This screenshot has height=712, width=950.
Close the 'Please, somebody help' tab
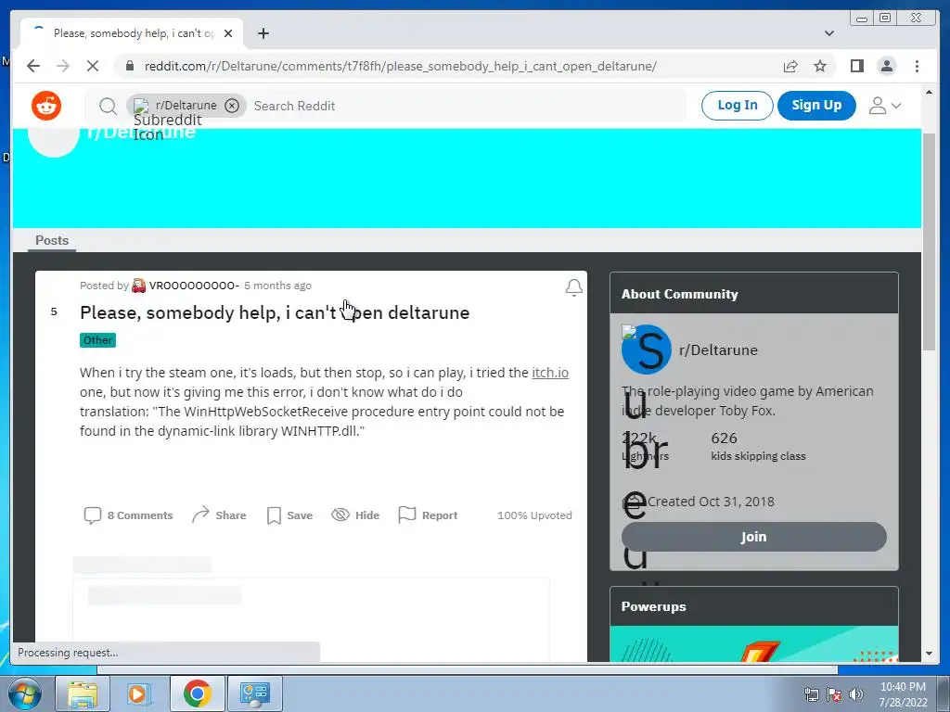click(228, 33)
